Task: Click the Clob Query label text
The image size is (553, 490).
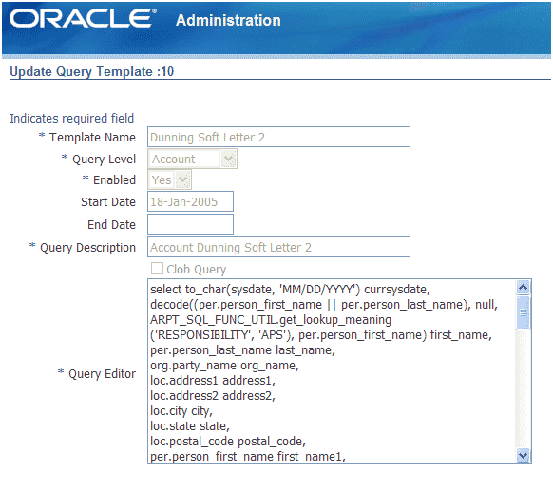Action: 196,270
